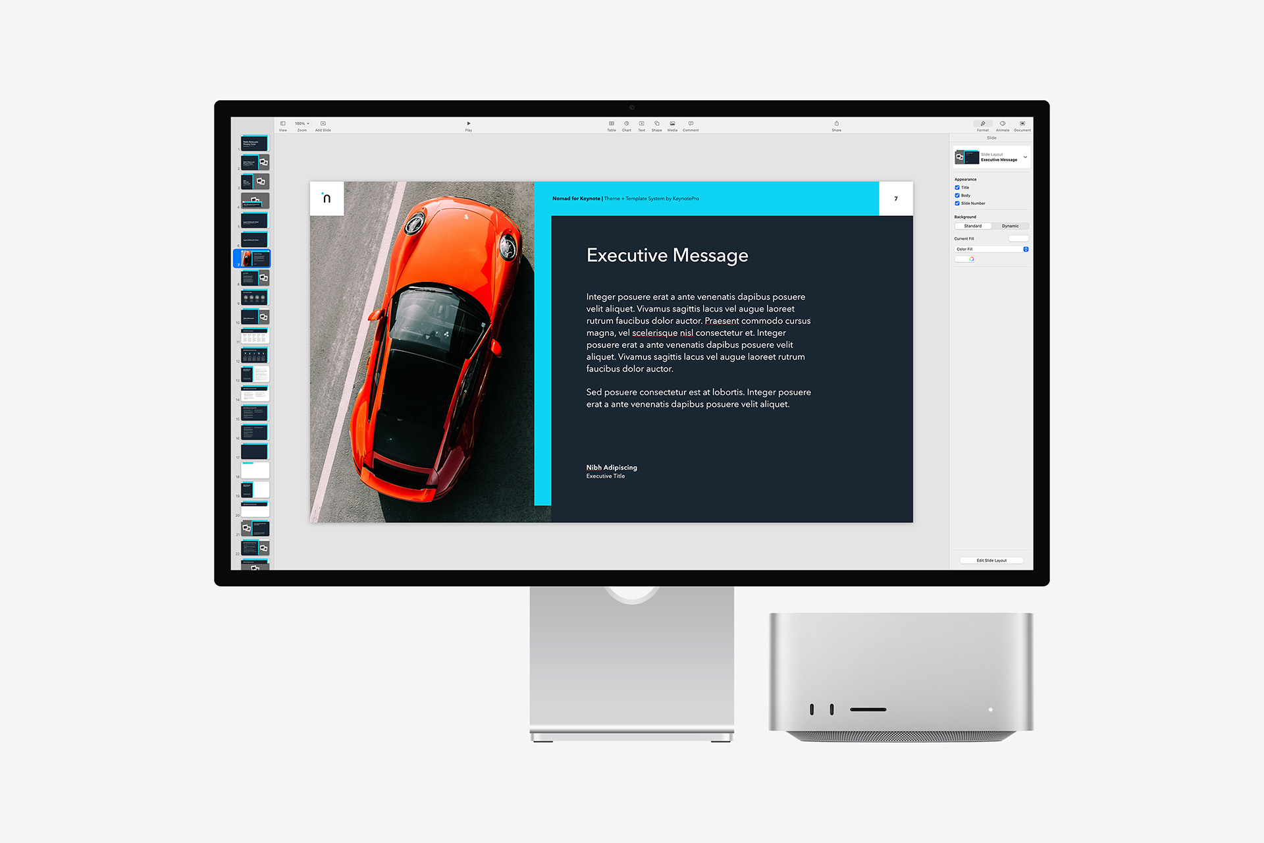Screen dimensions: 1264x843
Task: Click the Media insert icon
Action: coord(672,124)
